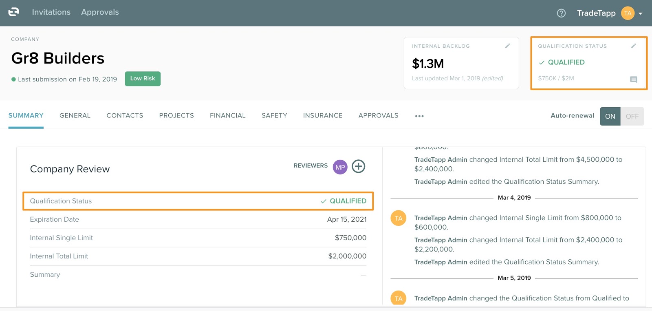
Task: Select the Qualification Status row
Action: coord(198,201)
